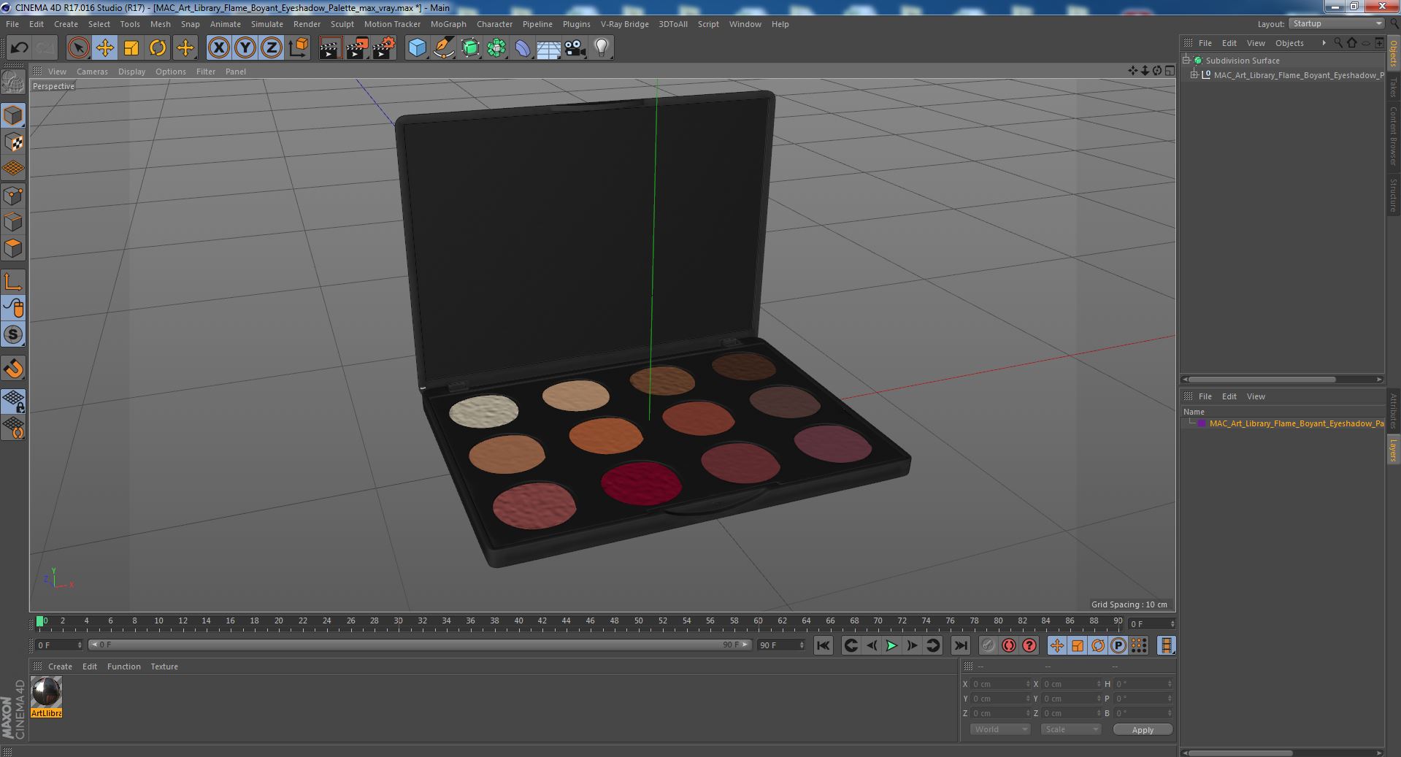Open viewport Display menu
1401x757 pixels.
(x=131, y=72)
